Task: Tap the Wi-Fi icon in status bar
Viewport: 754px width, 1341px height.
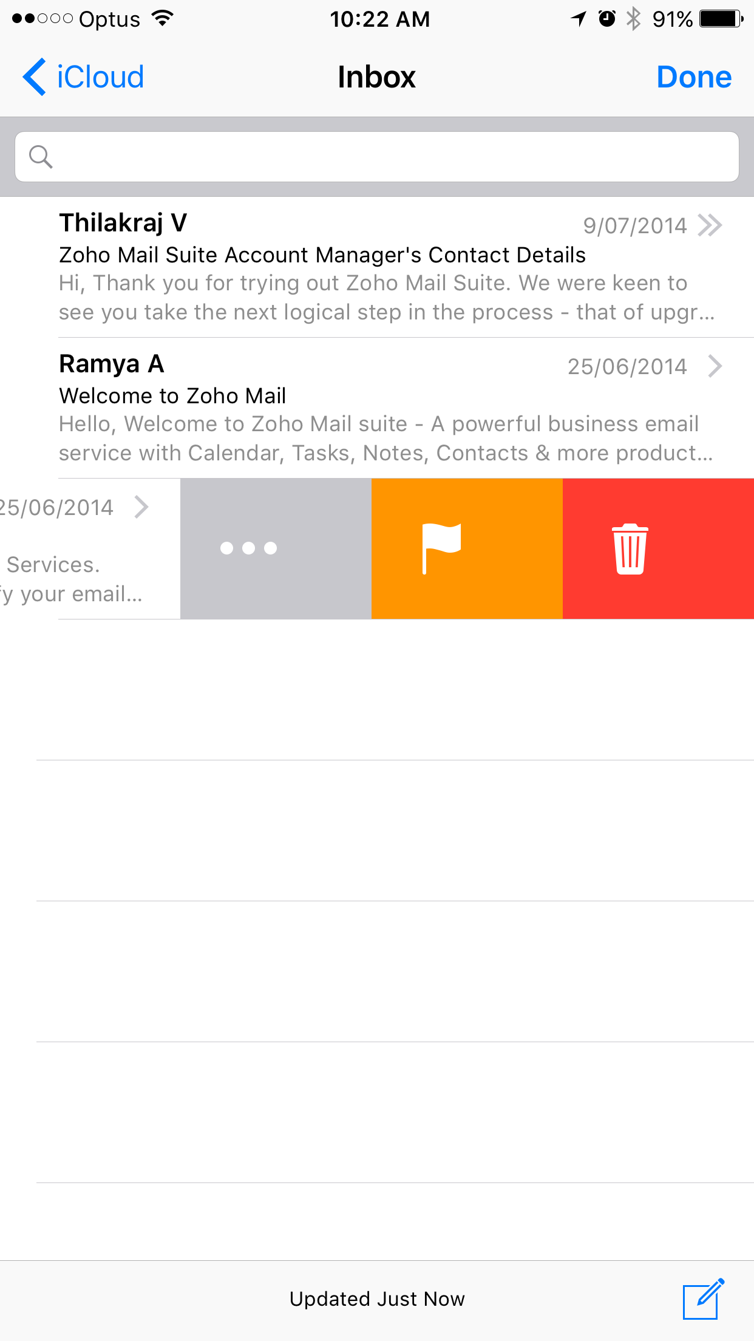Action: tap(162, 18)
